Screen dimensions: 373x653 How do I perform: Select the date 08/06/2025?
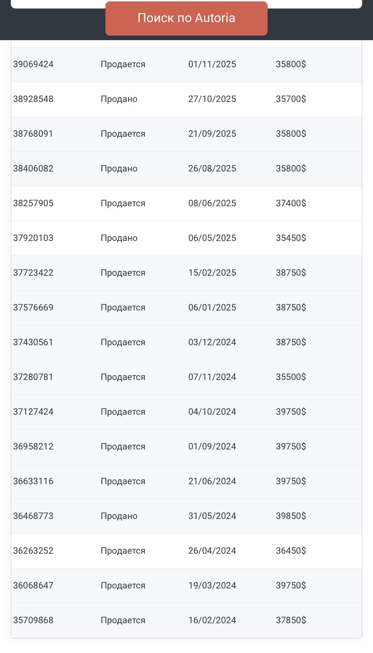click(x=212, y=203)
